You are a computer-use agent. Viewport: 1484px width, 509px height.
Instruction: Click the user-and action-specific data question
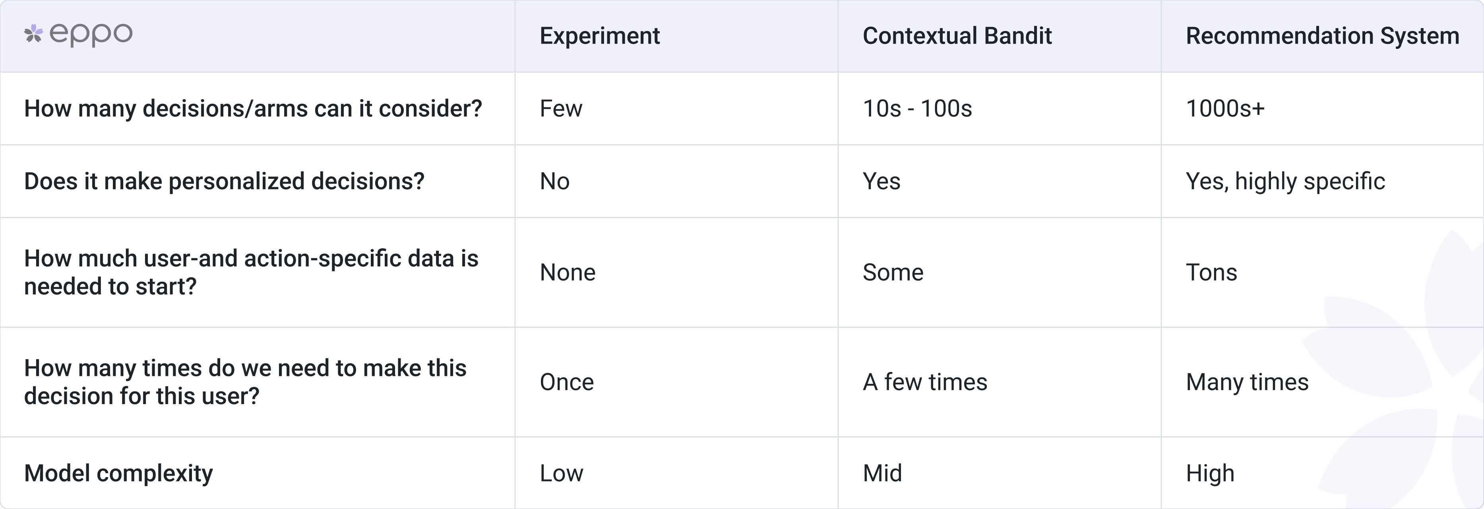point(251,272)
